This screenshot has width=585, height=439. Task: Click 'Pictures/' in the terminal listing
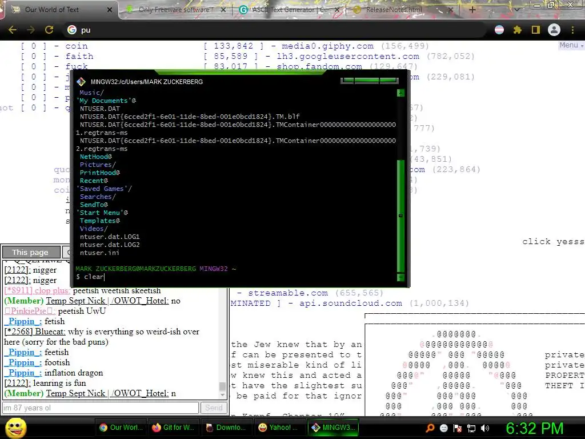pos(98,165)
